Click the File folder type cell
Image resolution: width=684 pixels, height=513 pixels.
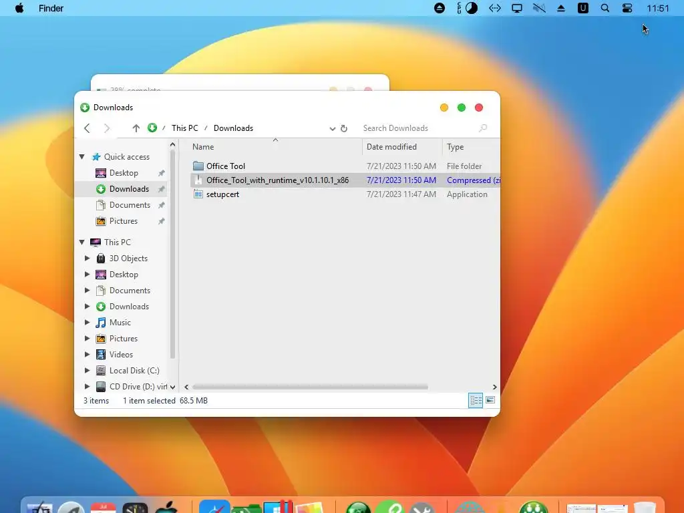[464, 166]
